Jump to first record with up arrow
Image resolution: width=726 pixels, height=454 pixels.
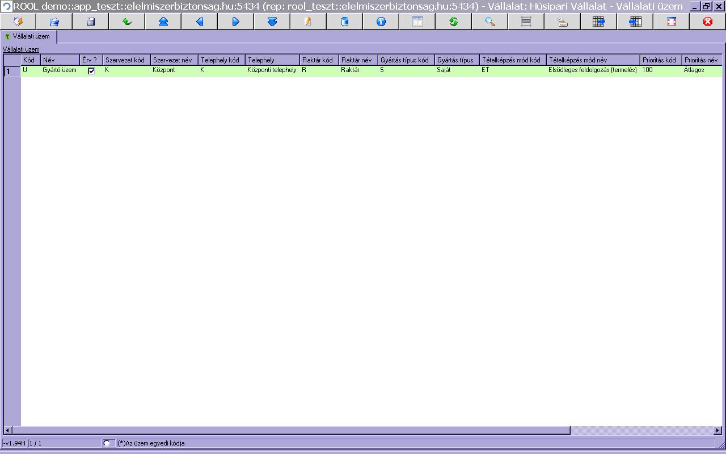163,22
